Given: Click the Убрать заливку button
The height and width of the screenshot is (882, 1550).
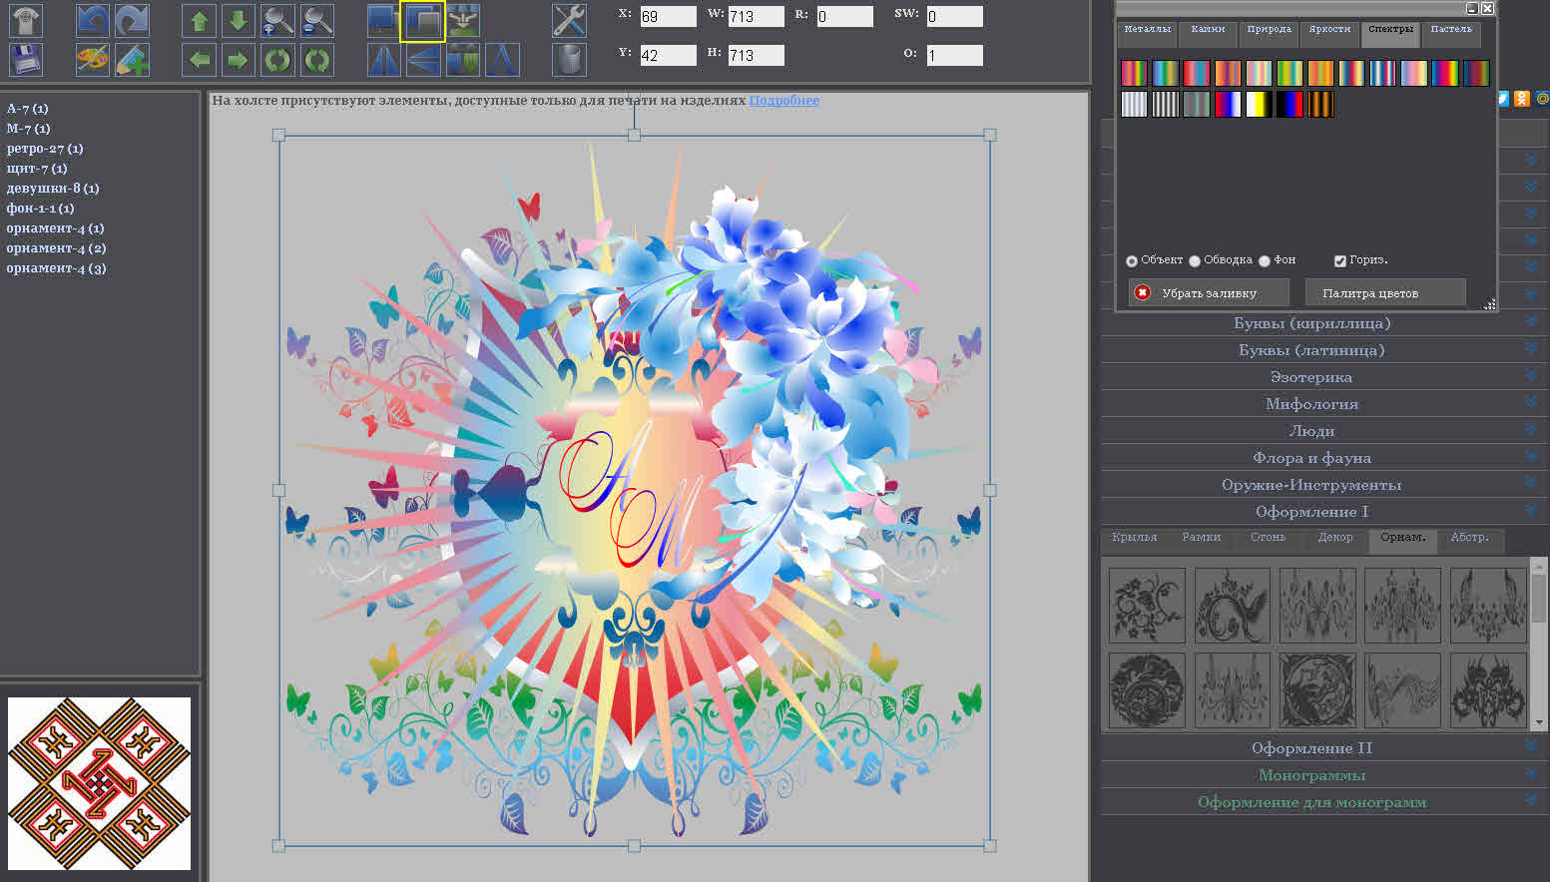Looking at the screenshot, I should tap(1209, 292).
